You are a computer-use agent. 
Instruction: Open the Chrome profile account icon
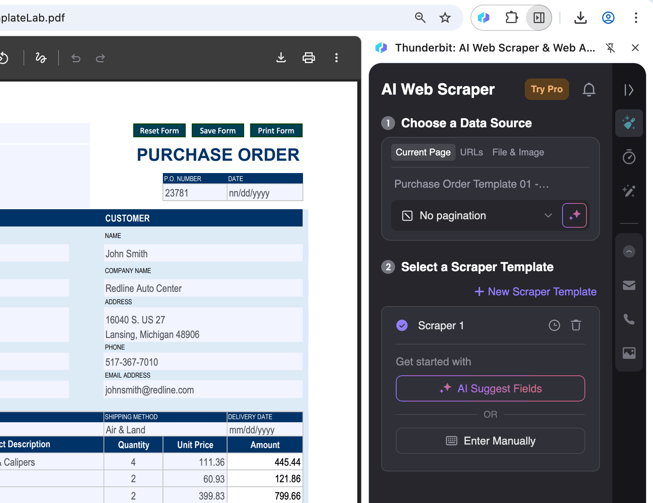click(x=608, y=18)
